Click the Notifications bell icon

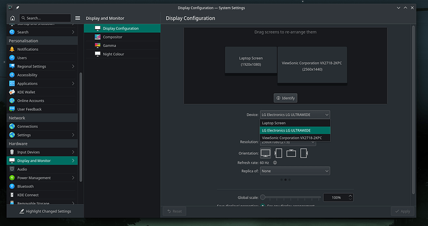12,49
